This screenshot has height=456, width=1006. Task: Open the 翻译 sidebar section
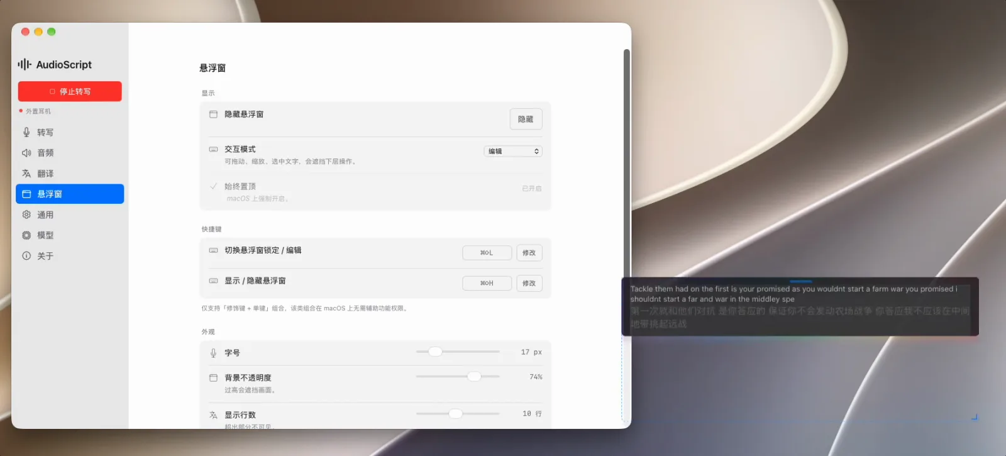[x=70, y=174]
